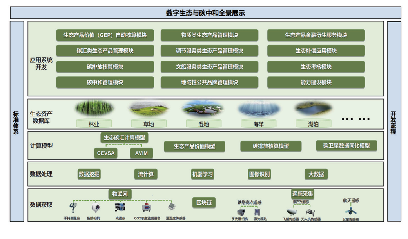Select the satellite sensor (卫星传感器) icon
The image size is (408, 239).
tap(350, 211)
